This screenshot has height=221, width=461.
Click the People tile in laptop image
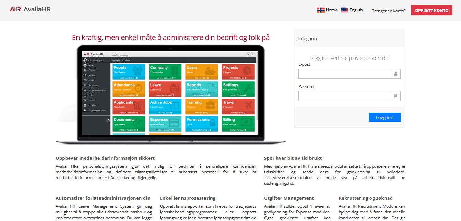pos(129,72)
